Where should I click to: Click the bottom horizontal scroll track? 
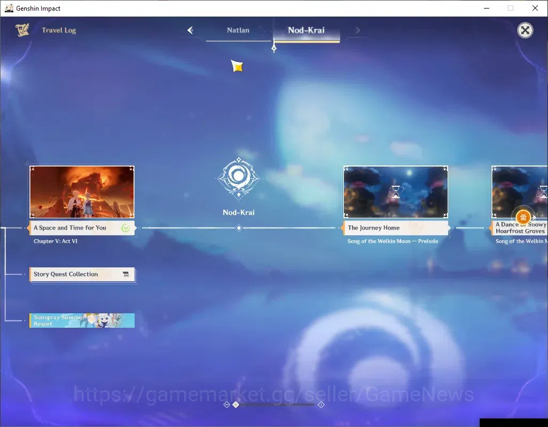[276, 405]
